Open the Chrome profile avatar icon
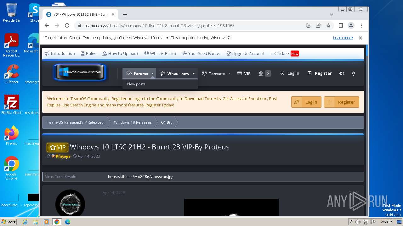 coord(351,25)
